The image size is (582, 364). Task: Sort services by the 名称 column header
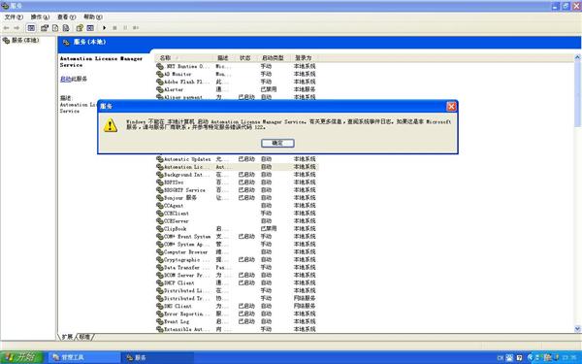coord(184,58)
